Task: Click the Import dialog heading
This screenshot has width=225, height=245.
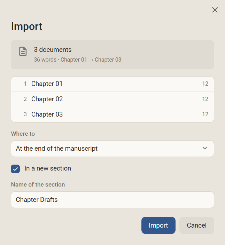Action: point(26,26)
